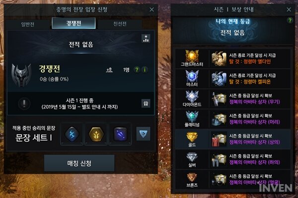The image size is (298, 198).
Task: Open the green question mark help by 1명
Action: click(137, 70)
